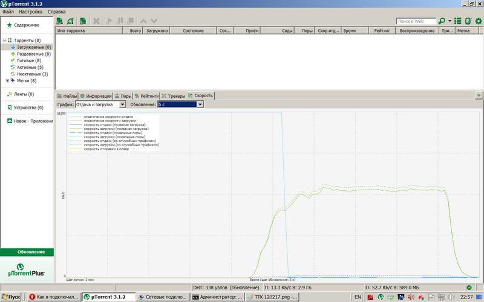This screenshot has width=484, height=302.
Task: Click the Remove torrent X icon
Action: [96, 21]
